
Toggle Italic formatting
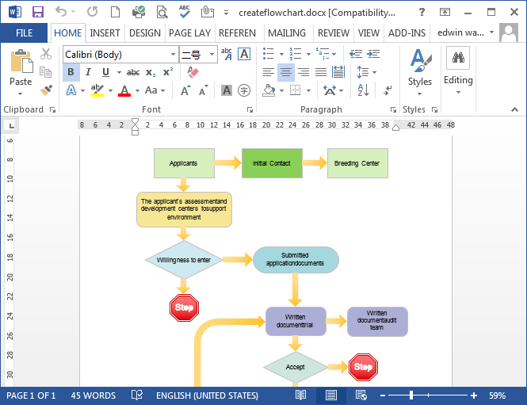click(x=90, y=72)
